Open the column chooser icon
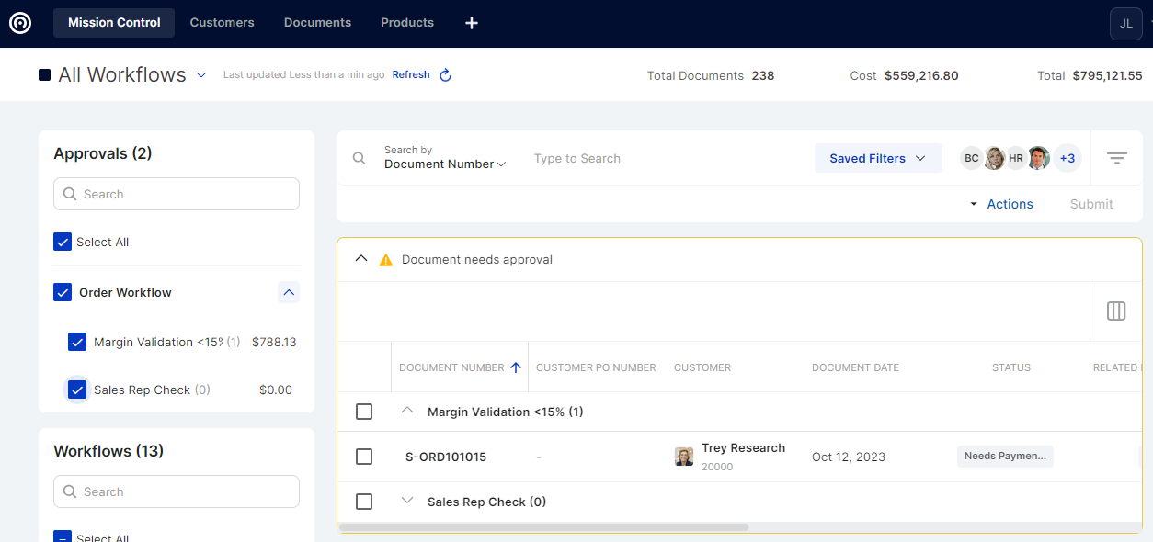This screenshot has height=542, width=1153. 1116,311
